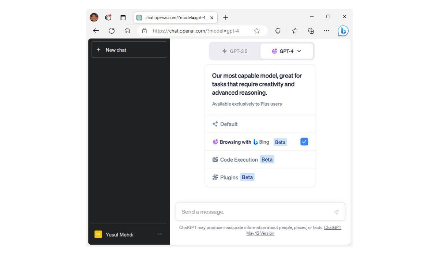Switch to the GPT-3.5 model tab
This screenshot has height=256, width=439.
pyautogui.click(x=235, y=51)
